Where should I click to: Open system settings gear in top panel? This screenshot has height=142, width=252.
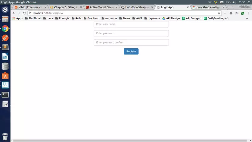point(249,2)
